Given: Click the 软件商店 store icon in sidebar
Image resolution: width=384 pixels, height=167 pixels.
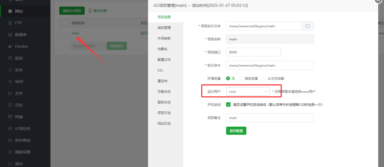Looking at the screenshot, I should point(10,140).
